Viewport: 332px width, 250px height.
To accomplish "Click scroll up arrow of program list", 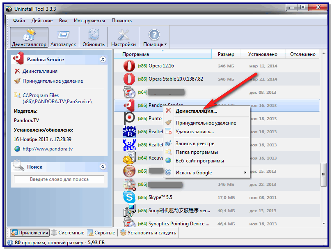I will coord(324,53).
